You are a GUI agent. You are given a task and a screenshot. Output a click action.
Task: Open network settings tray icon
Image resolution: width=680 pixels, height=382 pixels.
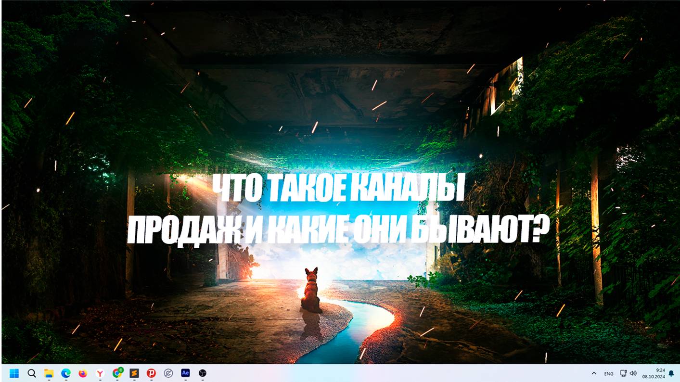(624, 373)
